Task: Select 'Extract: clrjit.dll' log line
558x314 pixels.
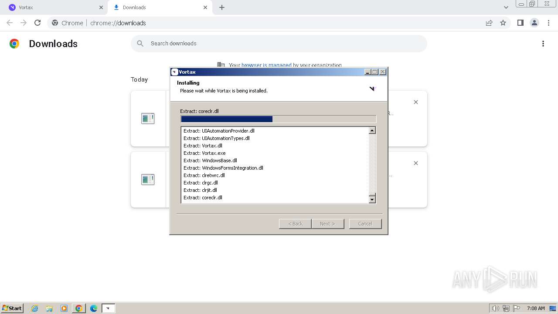Action: click(200, 190)
